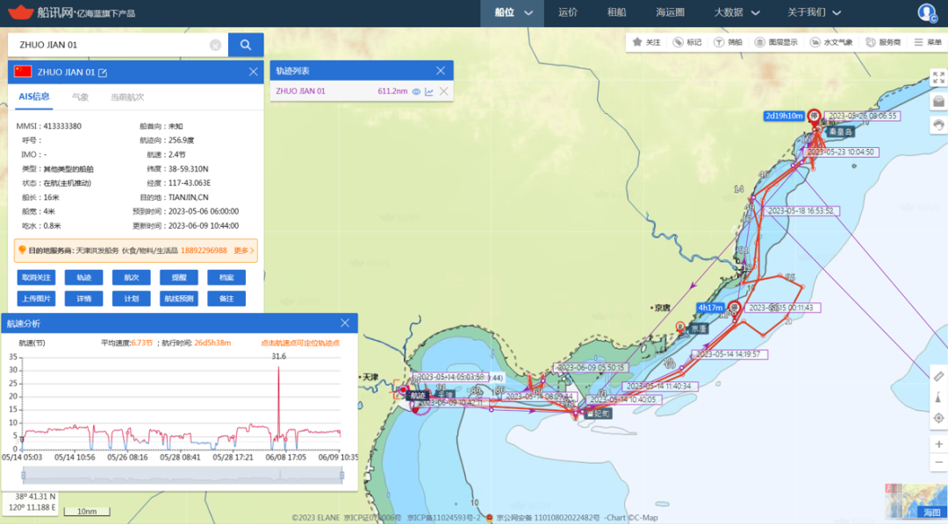Open the 菜单 hamburger menu
This screenshot has height=524, width=948.
coord(928,42)
